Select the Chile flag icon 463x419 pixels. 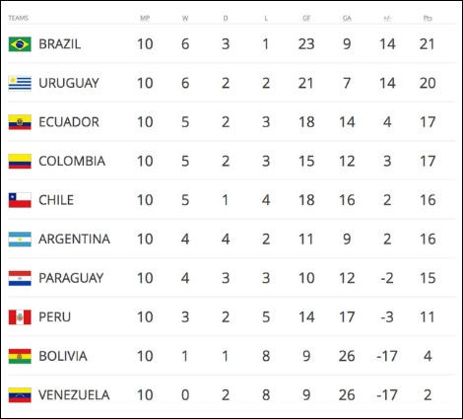coord(20,200)
